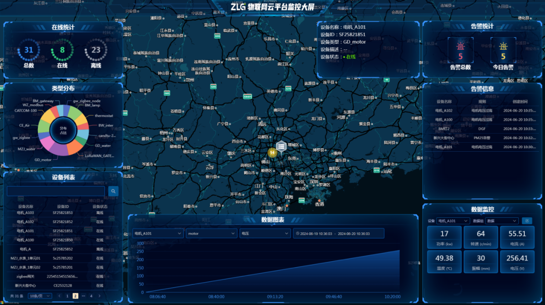Click the BW_inter pie label
Image resolution: width=545 pixels, height=305 pixels.
[x=105, y=126]
